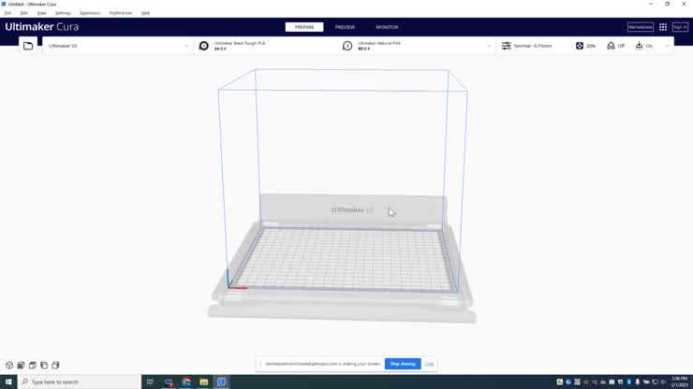Switch to the PREVIEW stage
The width and height of the screenshot is (693, 389).
coord(345,27)
